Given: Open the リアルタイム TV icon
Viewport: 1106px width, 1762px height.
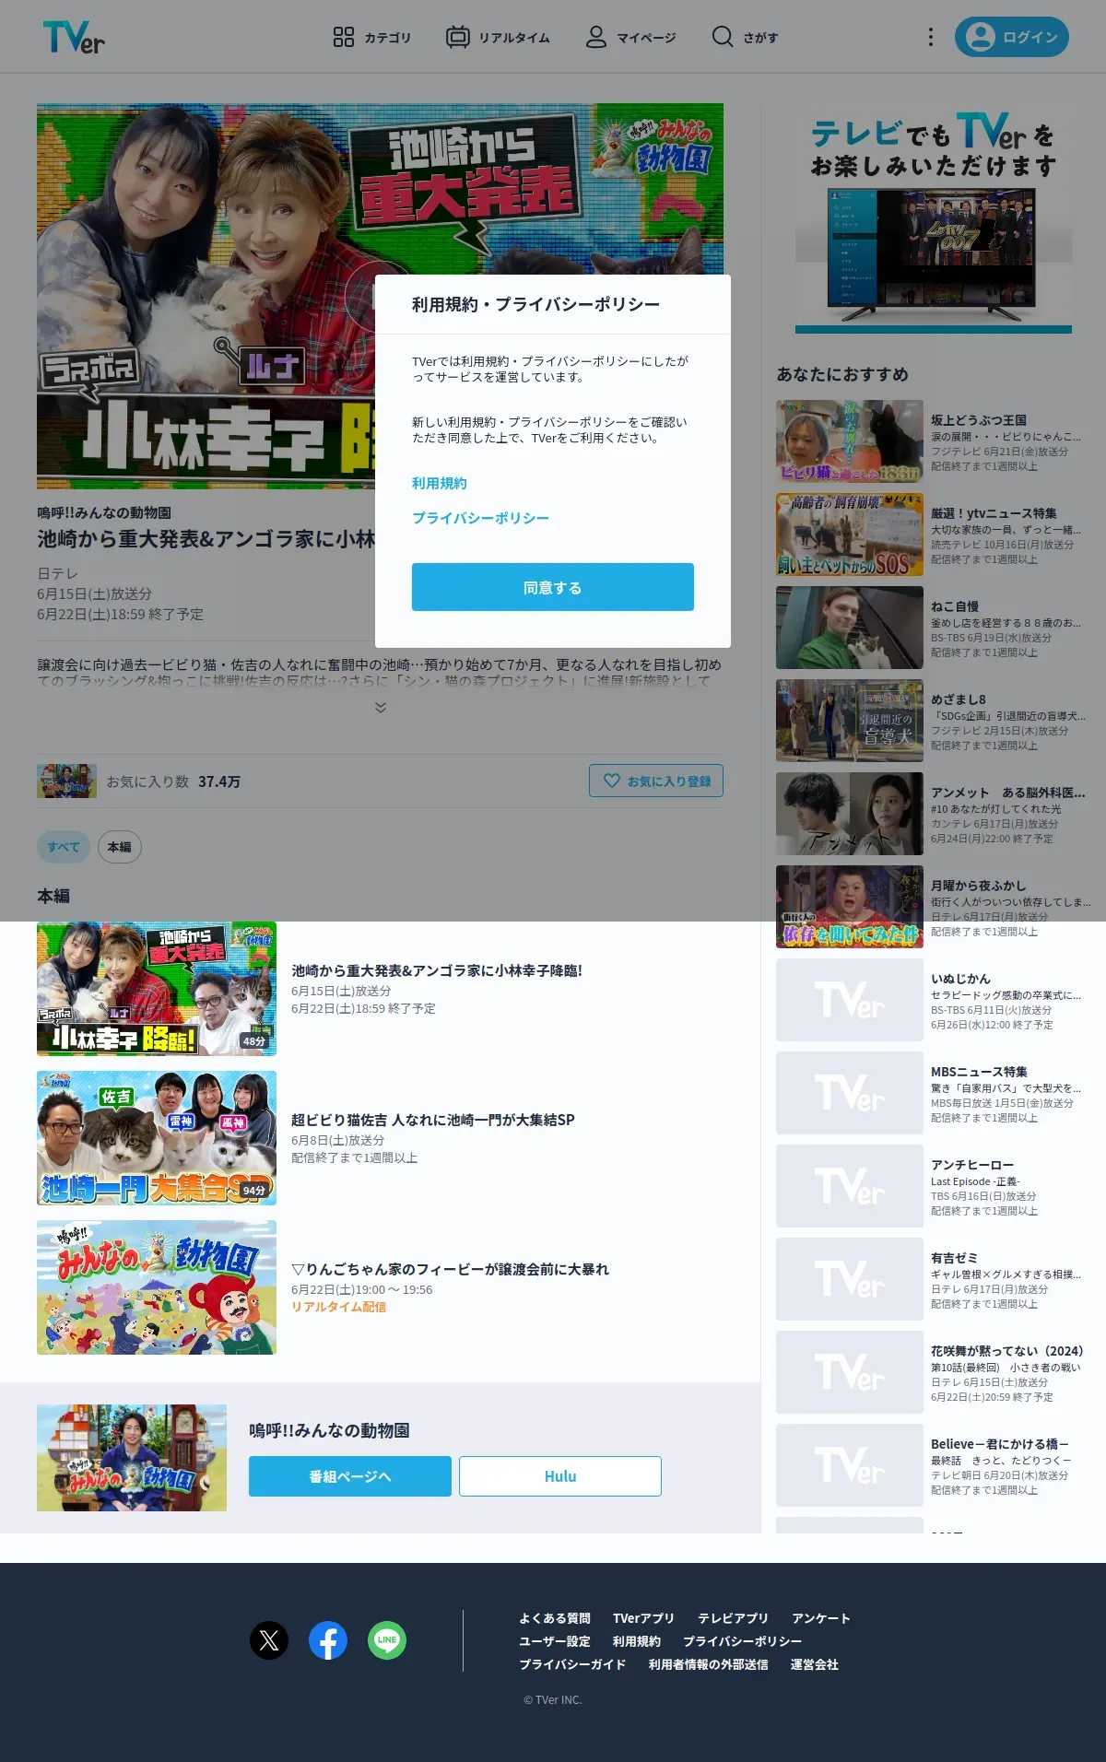Looking at the screenshot, I should (x=457, y=37).
